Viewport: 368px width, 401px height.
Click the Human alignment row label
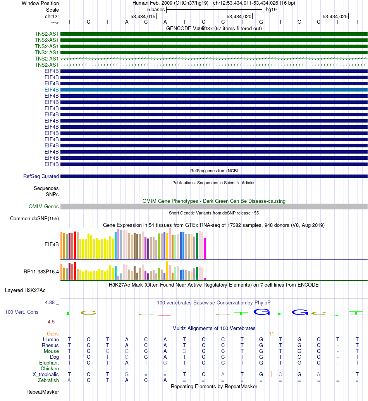tap(51, 339)
